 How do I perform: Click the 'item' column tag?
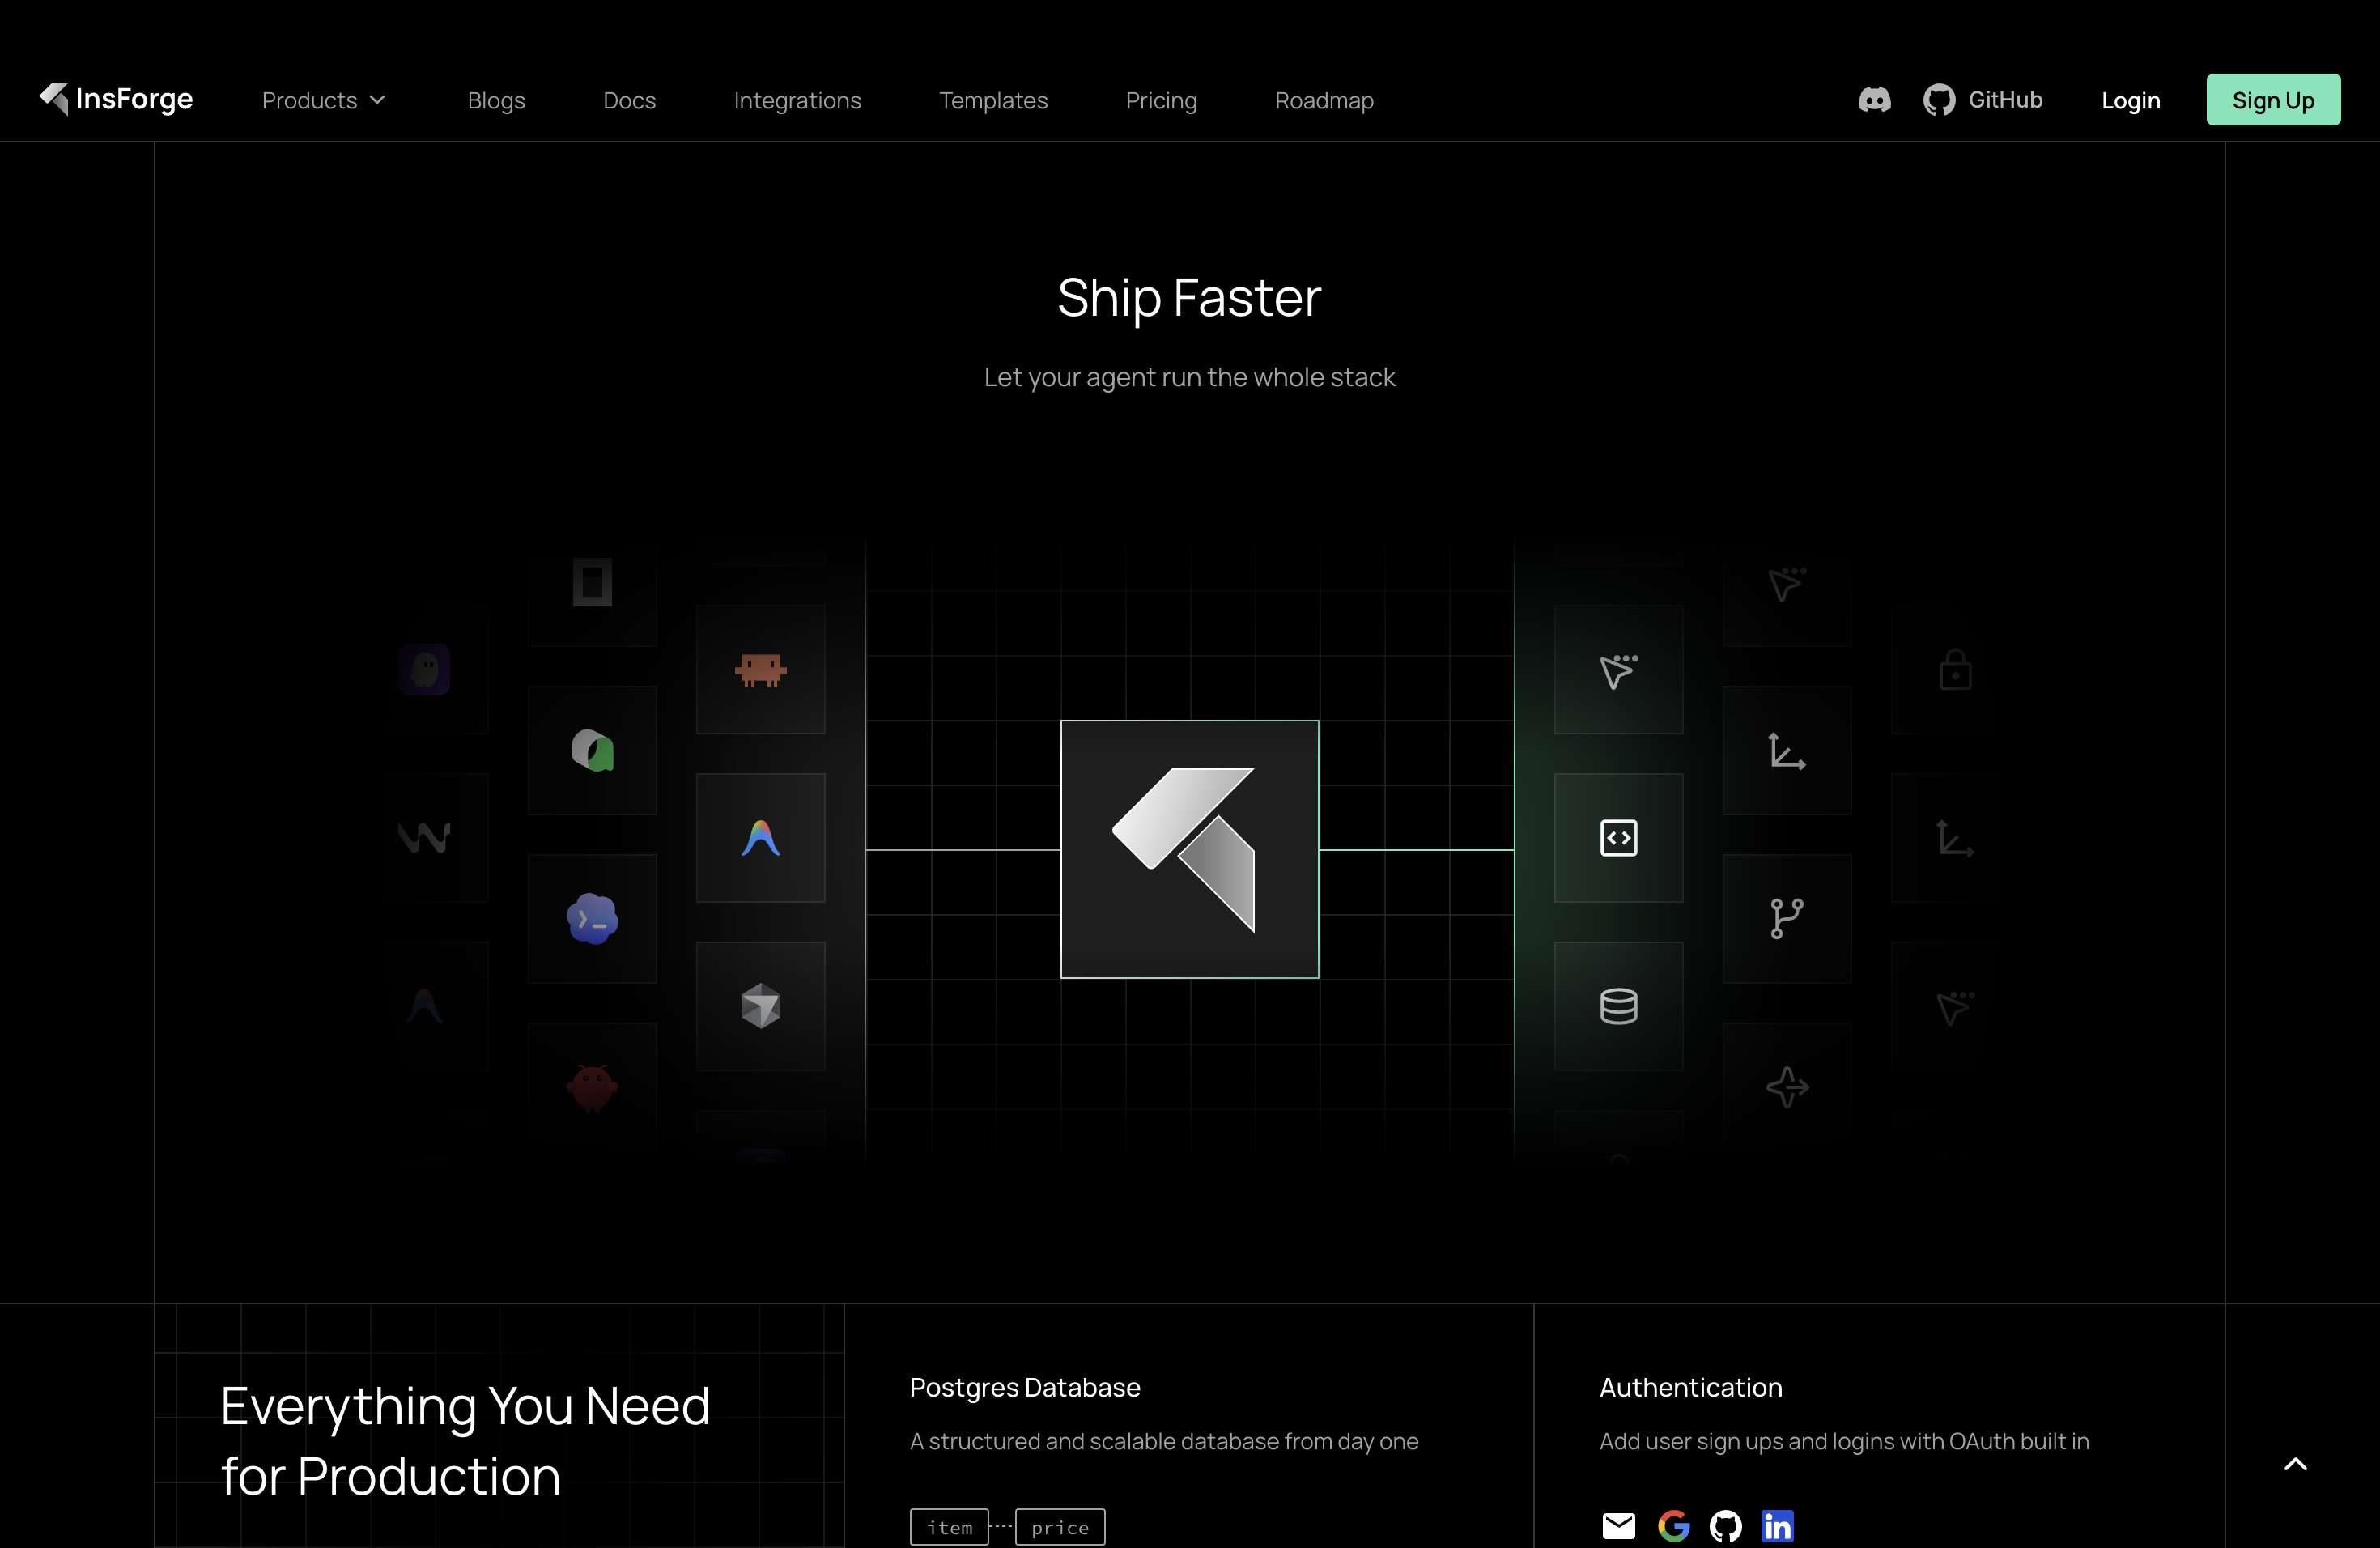pos(949,1527)
